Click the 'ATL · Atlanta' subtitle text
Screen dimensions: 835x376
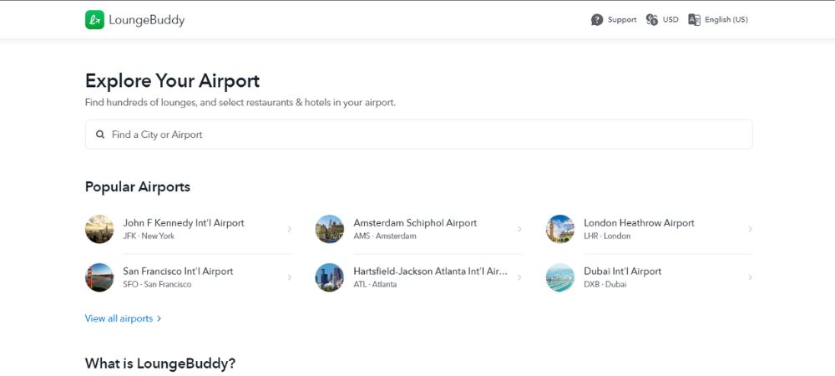tap(375, 284)
